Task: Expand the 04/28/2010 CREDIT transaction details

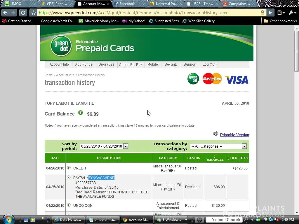Action: click(69, 168)
